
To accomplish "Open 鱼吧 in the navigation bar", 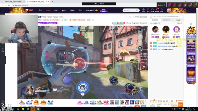I will [x=80, y=10].
